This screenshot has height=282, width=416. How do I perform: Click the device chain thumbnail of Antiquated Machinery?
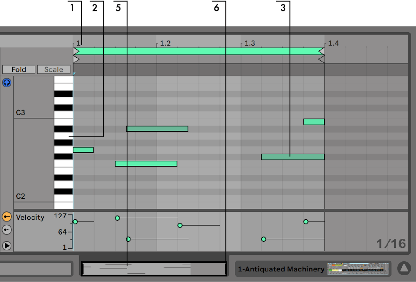pos(358,269)
